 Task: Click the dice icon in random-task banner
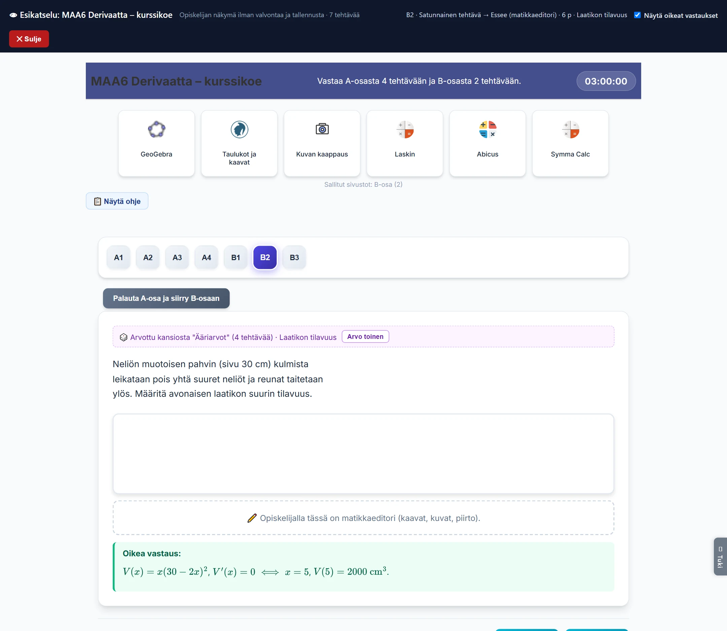click(x=123, y=337)
